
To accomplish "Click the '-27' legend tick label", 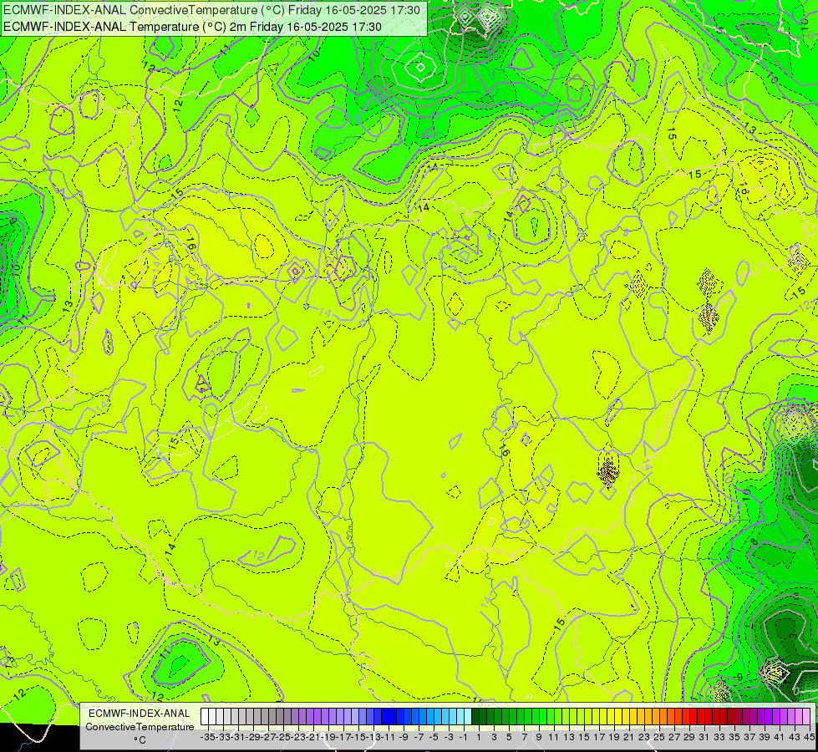I will pyautogui.click(x=268, y=737).
